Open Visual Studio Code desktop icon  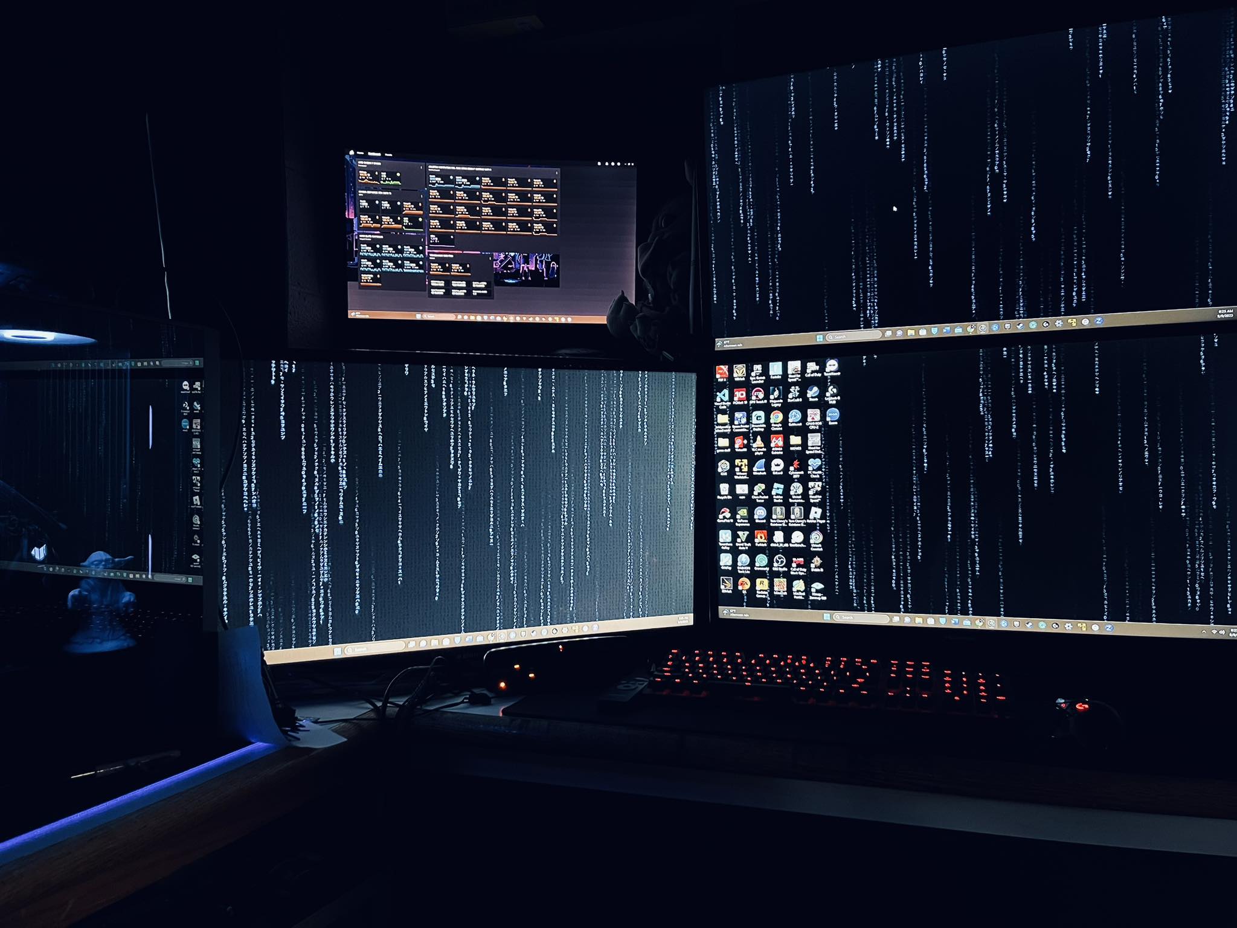[x=723, y=395]
